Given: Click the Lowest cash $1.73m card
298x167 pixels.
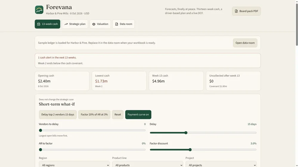Looking at the screenshot, I should tap(119, 81).
